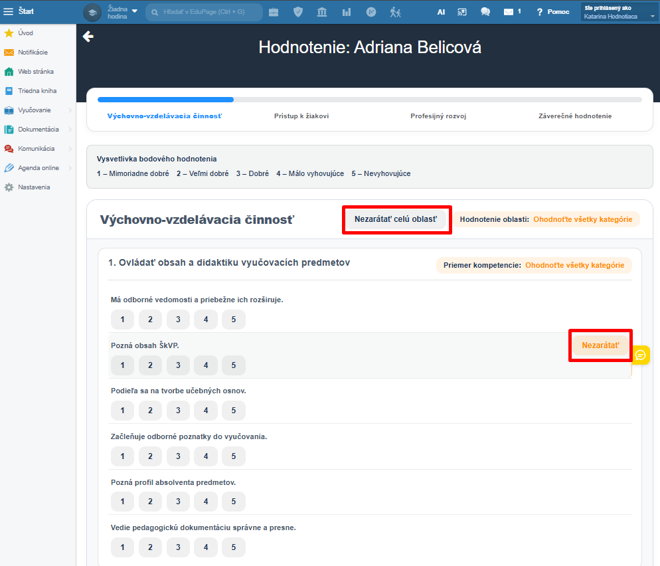
Task: Open the AI assistant
Action: pyautogui.click(x=441, y=12)
